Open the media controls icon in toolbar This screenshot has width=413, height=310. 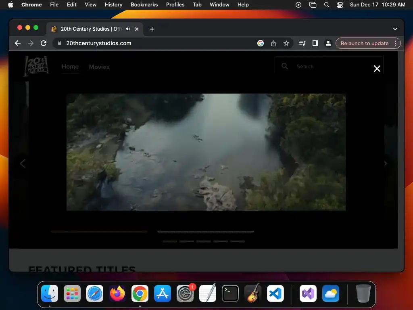[x=302, y=43]
